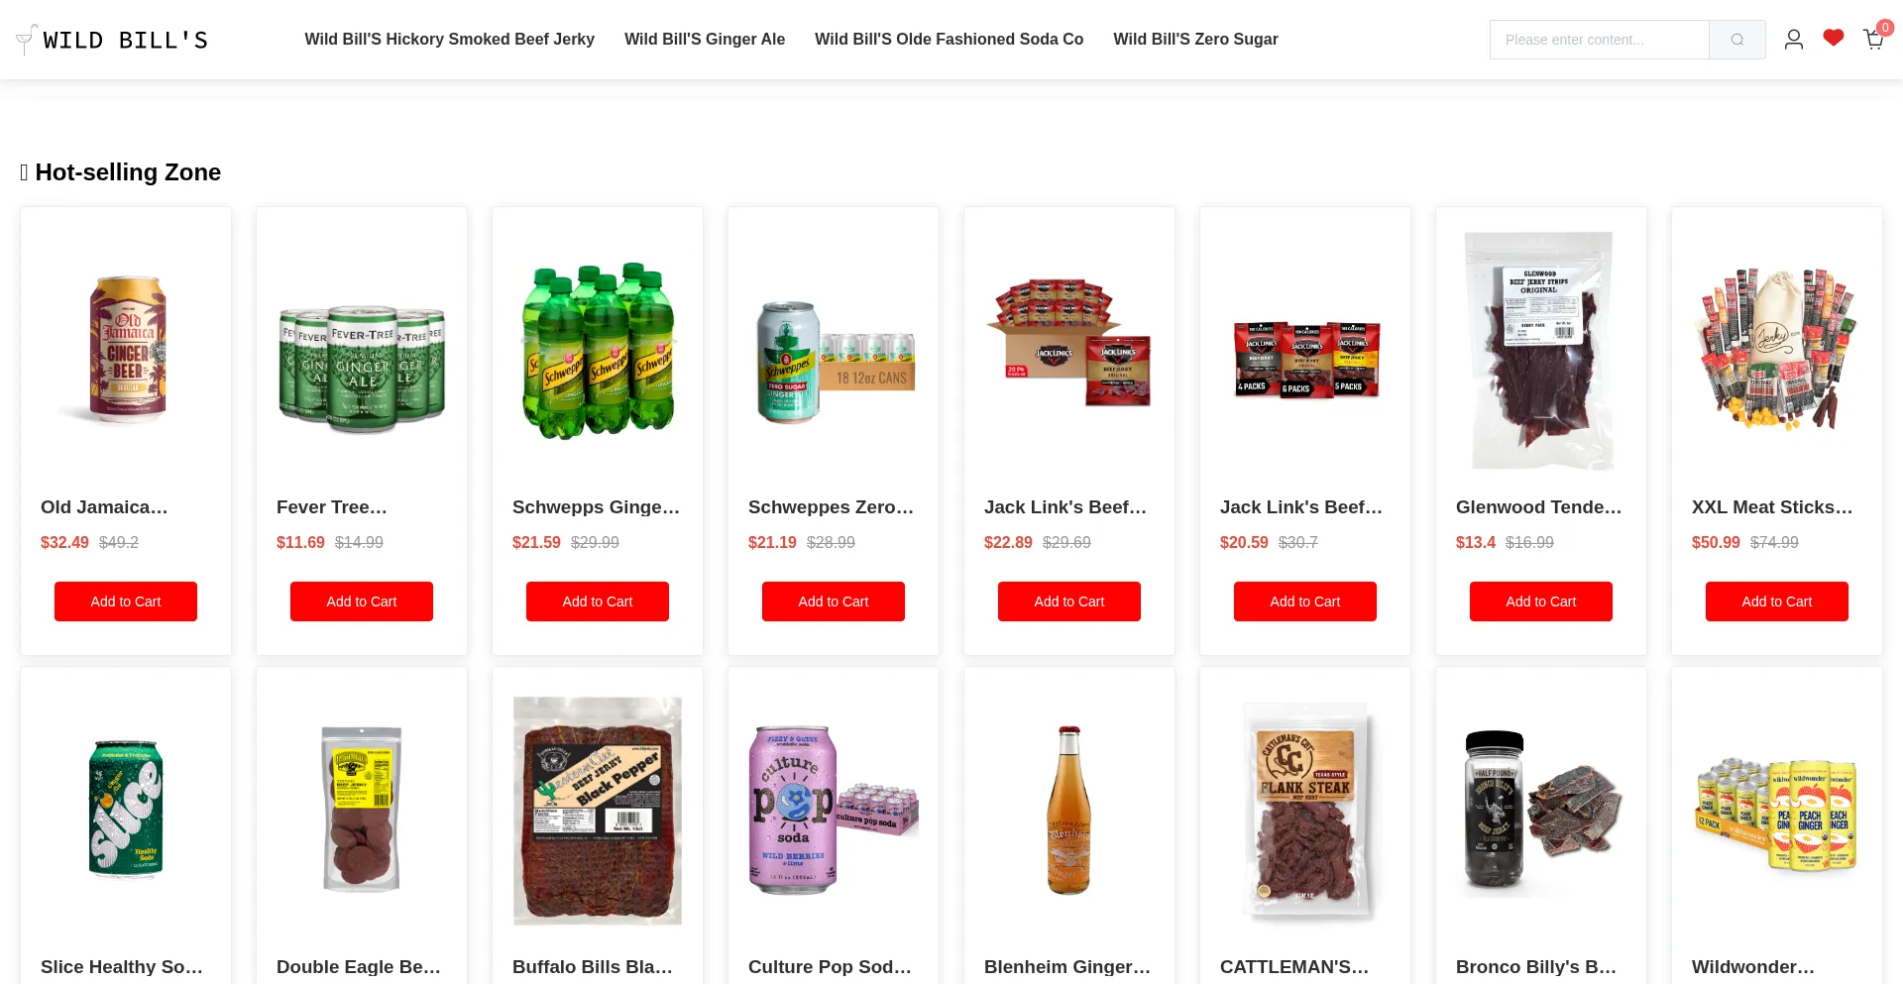Add Fever Tree ginger ale to cart

point(362,601)
